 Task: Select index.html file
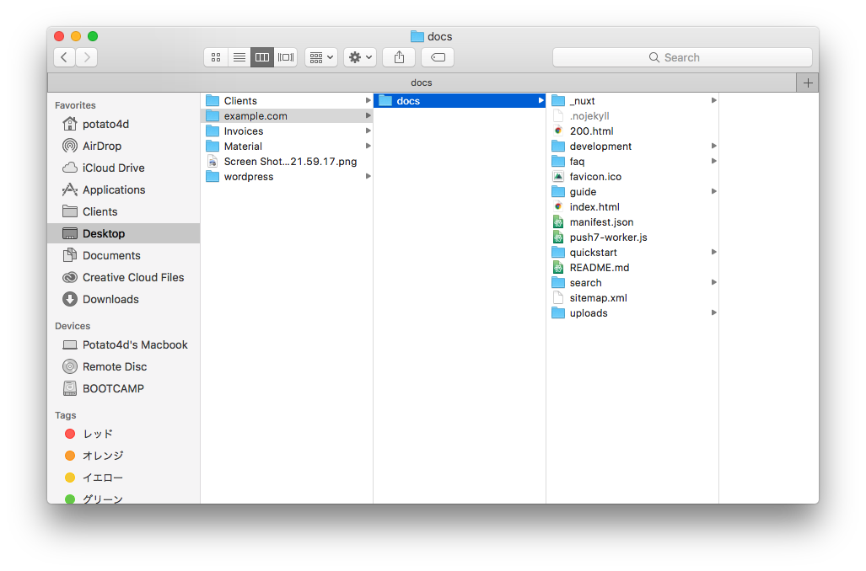point(632,207)
